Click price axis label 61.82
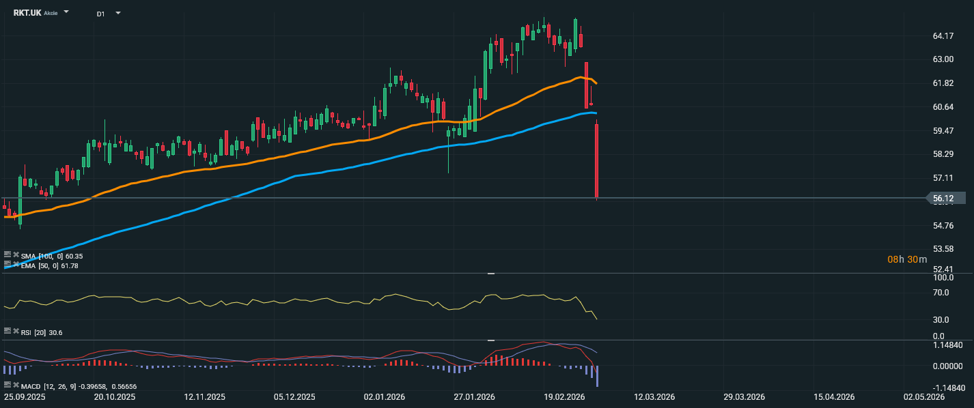 [943, 83]
